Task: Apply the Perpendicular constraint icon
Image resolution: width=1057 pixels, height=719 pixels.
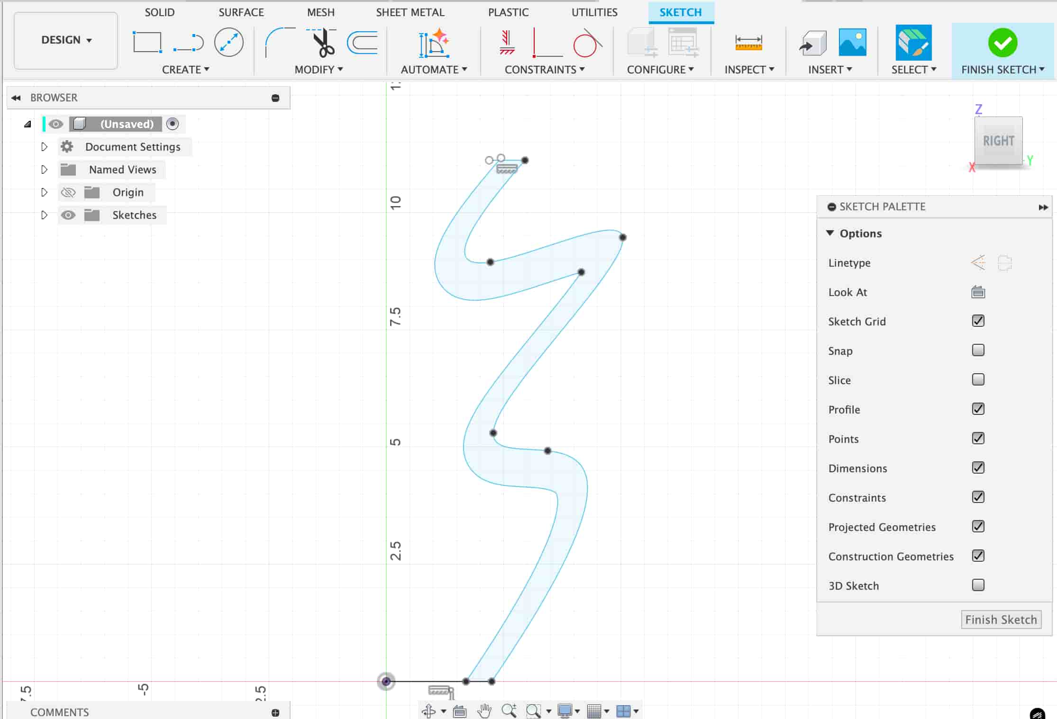Action: [x=547, y=42]
